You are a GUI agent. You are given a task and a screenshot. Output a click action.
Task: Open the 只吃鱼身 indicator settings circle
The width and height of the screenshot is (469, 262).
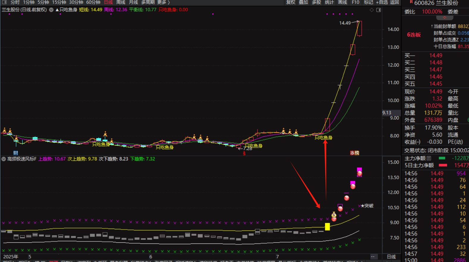[x=51, y=10]
